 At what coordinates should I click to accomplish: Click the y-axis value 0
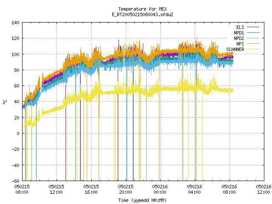18,133
